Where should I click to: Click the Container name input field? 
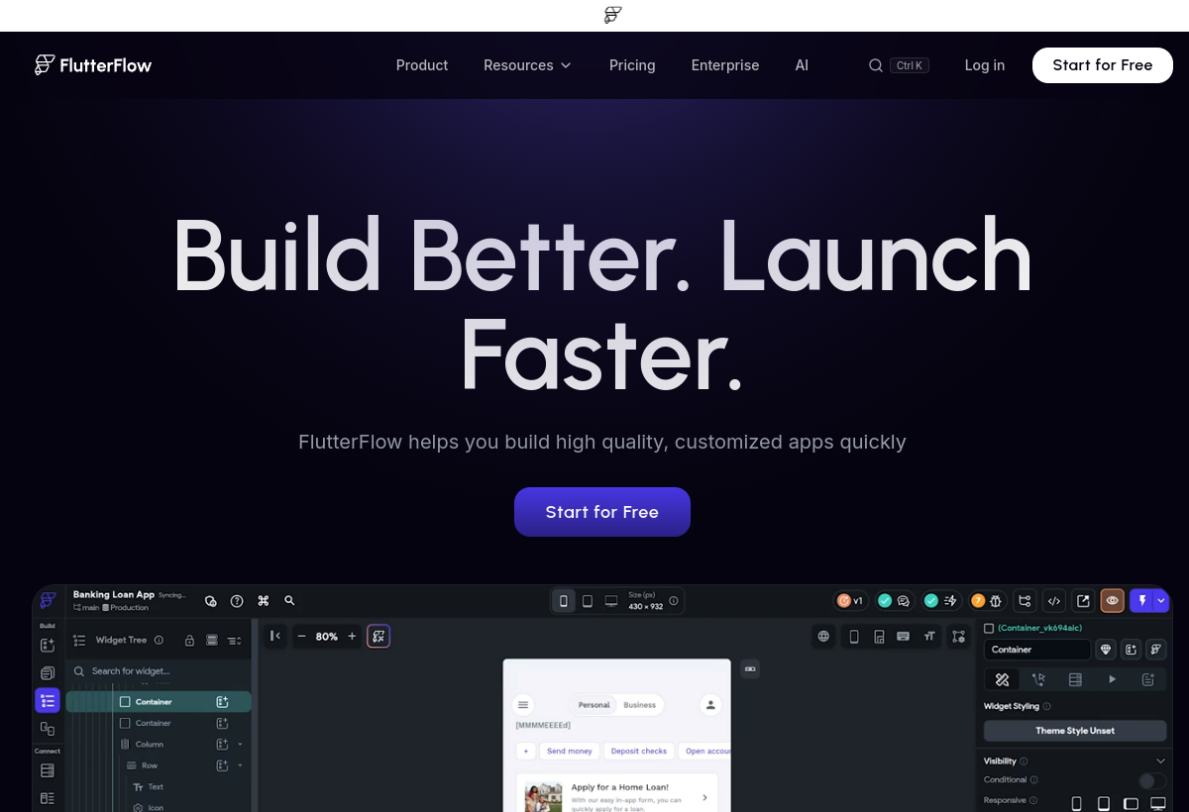(x=1037, y=650)
